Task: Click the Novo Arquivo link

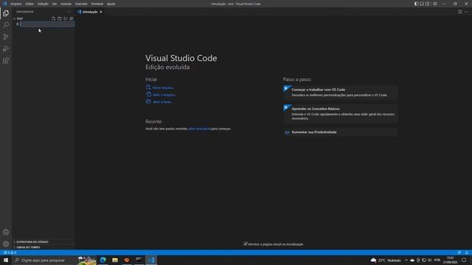Action: click(x=164, y=88)
